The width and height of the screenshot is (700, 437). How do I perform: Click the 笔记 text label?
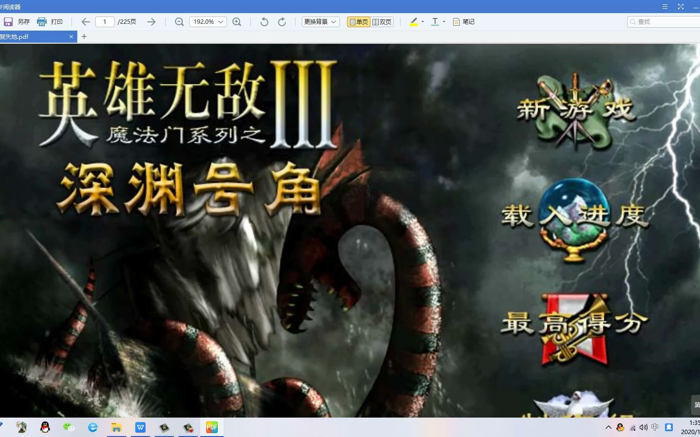pyautogui.click(x=469, y=22)
